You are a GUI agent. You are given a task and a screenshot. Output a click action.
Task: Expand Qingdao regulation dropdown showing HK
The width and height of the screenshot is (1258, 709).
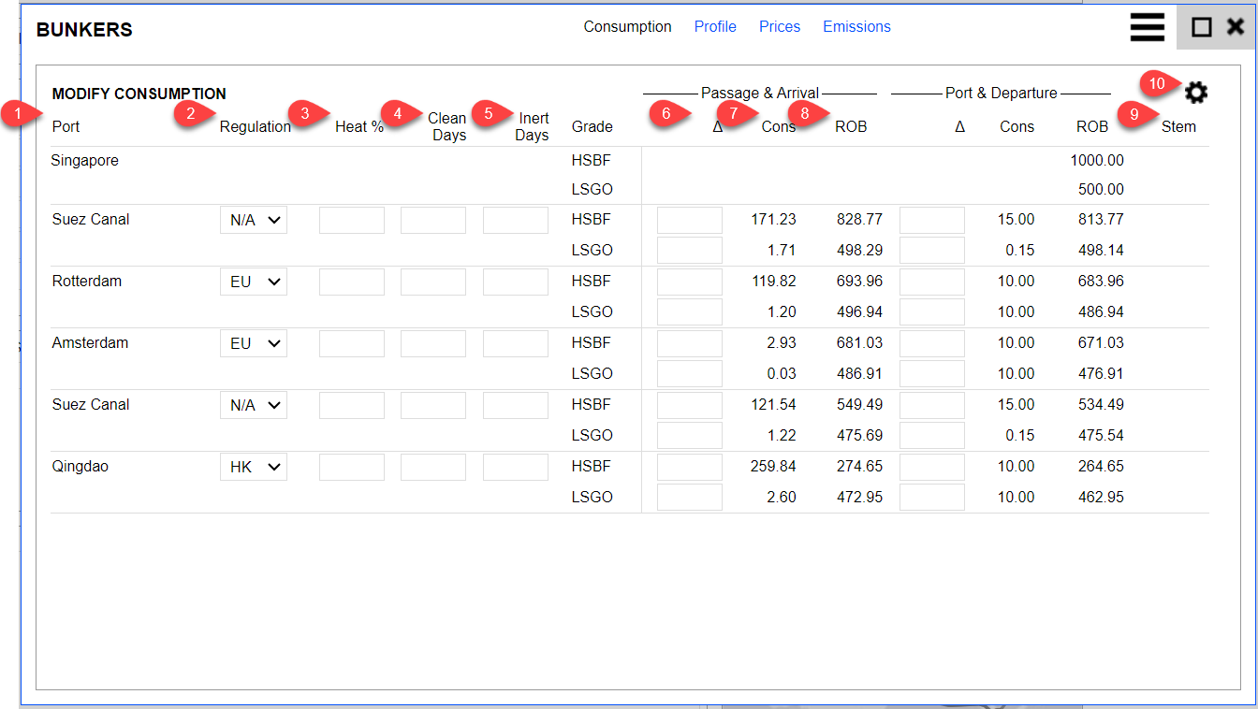point(254,468)
